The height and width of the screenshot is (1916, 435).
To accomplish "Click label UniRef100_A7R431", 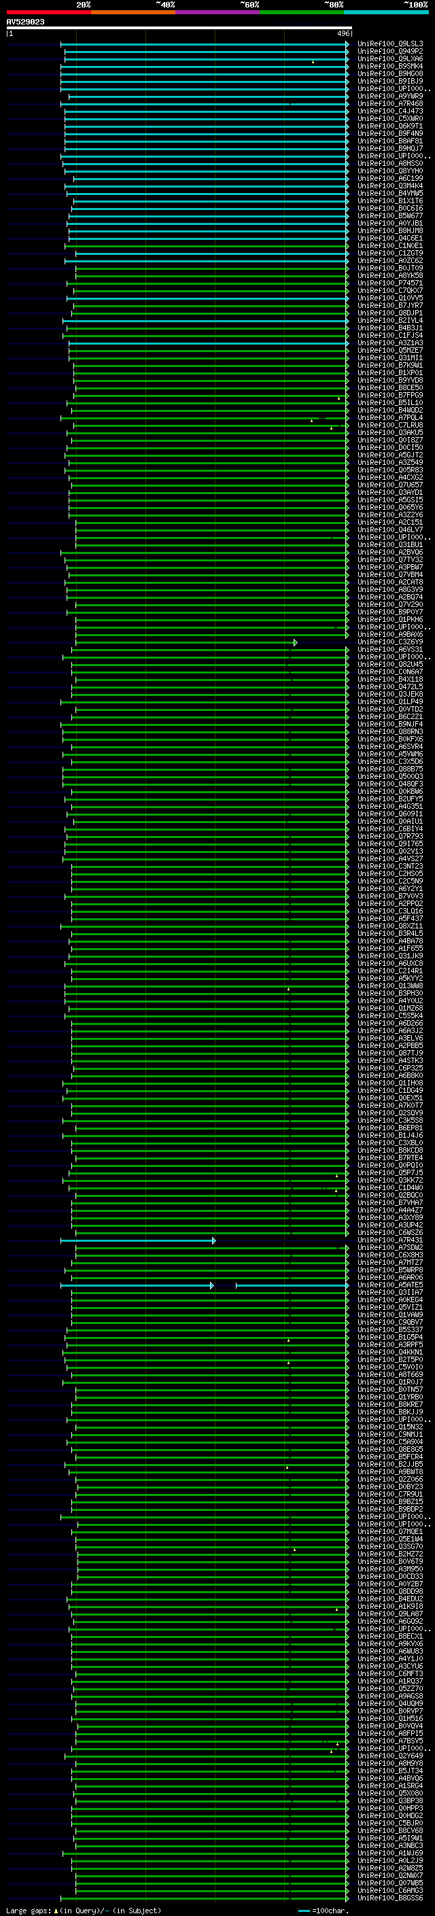I will pyautogui.click(x=389, y=1240).
